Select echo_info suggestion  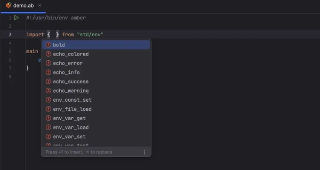pos(96,73)
